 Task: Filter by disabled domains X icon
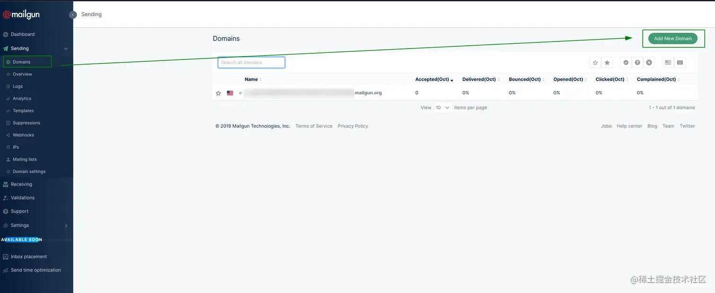click(649, 63)
